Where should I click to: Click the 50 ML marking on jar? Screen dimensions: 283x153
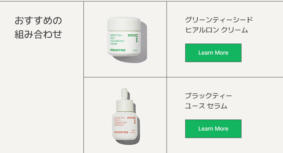(x=135, y=50)
